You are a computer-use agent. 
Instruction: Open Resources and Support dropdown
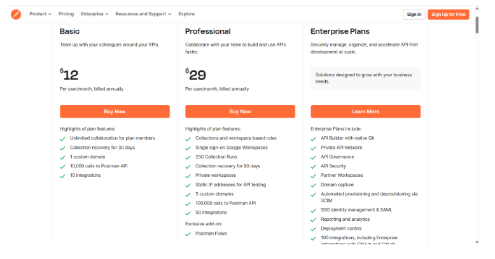143,14
